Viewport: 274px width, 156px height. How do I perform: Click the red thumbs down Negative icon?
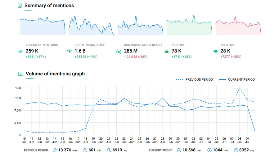click(x=215, y=52)
